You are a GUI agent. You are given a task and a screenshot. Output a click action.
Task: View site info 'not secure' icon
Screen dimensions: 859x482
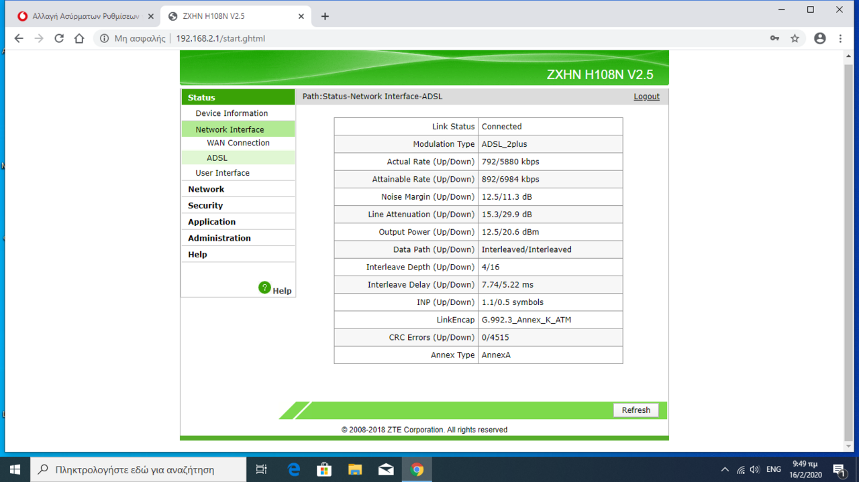click(104, 38)
